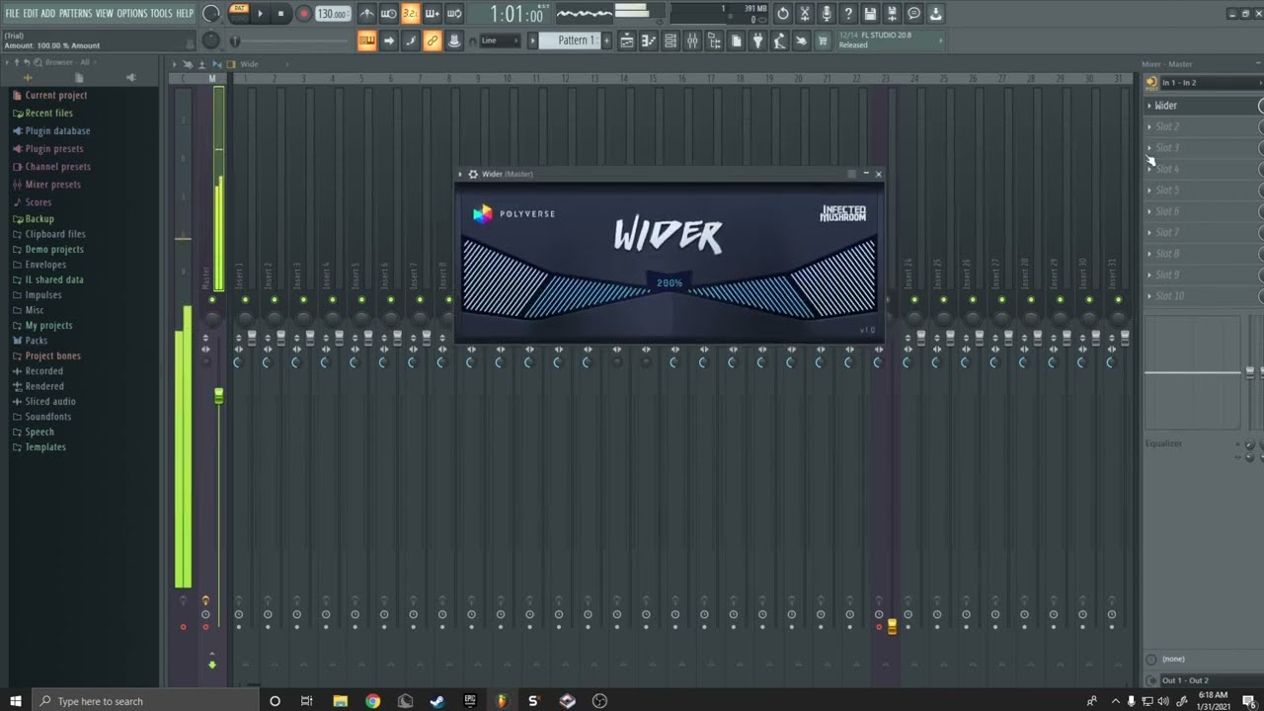
Task: Toggle the 3-2-1 countdown before recording
Action: (411, 14)
